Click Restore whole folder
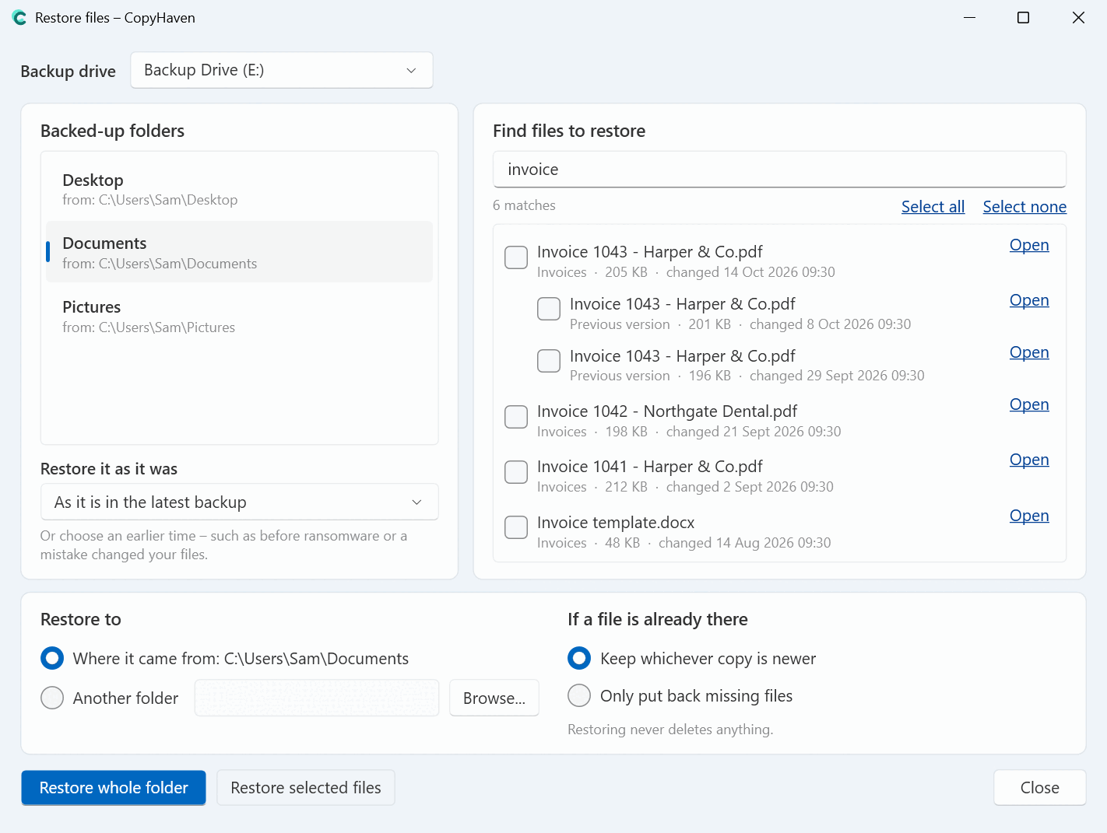 [x=114, y=788]
